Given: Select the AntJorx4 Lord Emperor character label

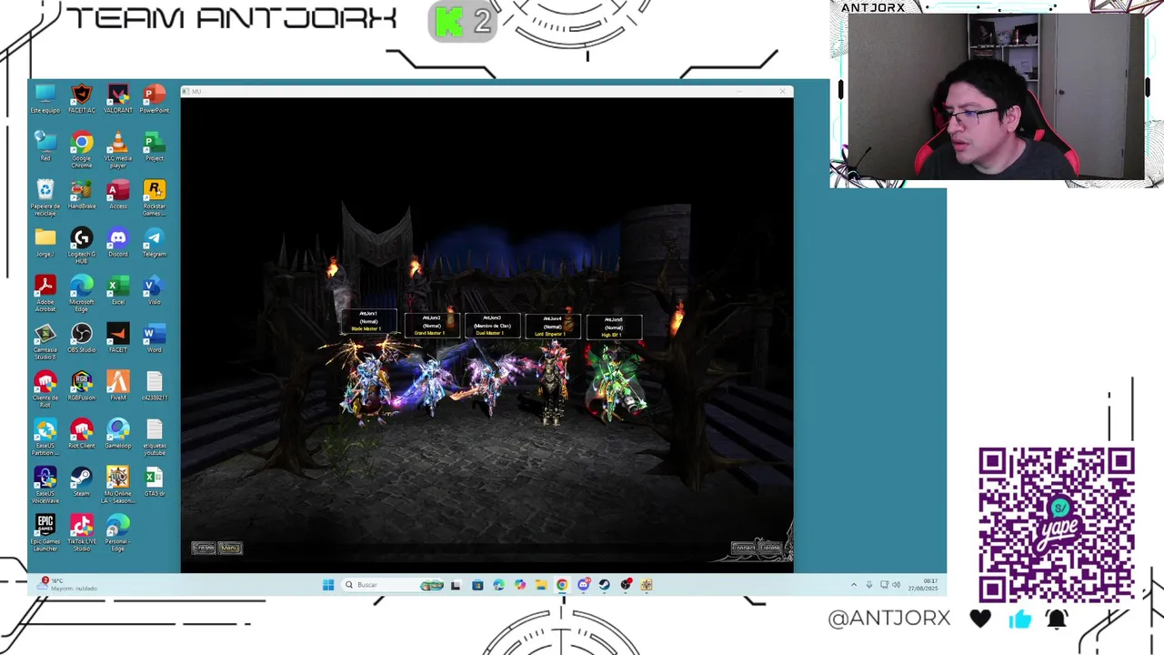Looking at the screenshot, I should (552, 326).
